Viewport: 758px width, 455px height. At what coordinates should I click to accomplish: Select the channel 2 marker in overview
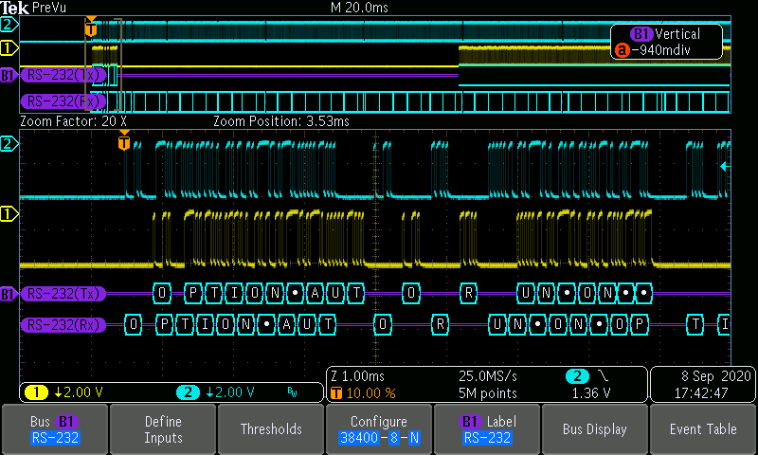(x=9, y=26)
